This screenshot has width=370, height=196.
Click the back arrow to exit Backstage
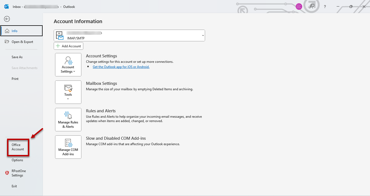pos(7,19)
